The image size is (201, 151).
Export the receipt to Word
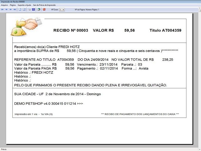coord(34,10)
